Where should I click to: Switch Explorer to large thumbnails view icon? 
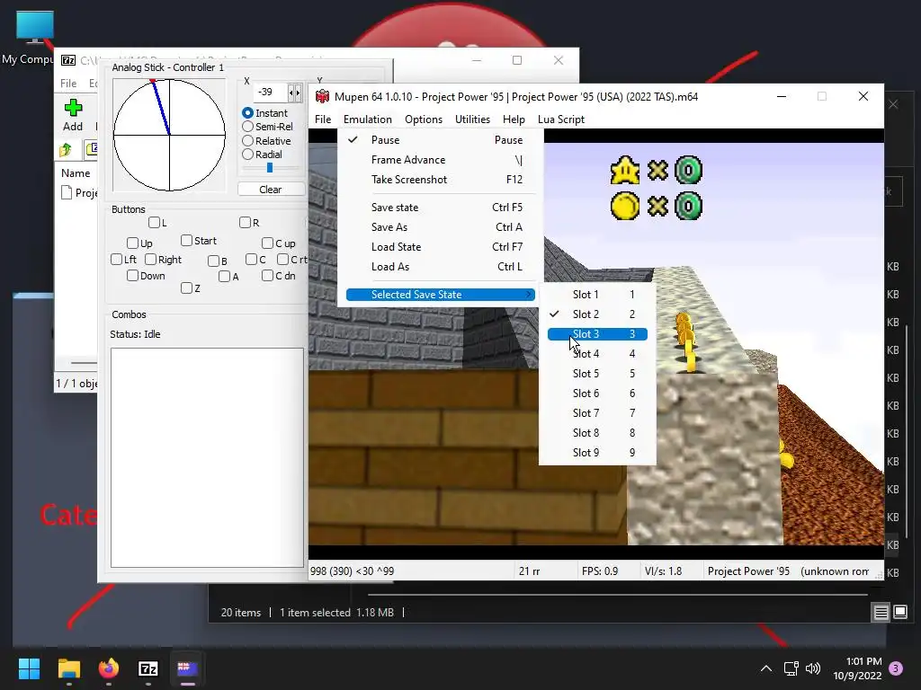(900, 613)
